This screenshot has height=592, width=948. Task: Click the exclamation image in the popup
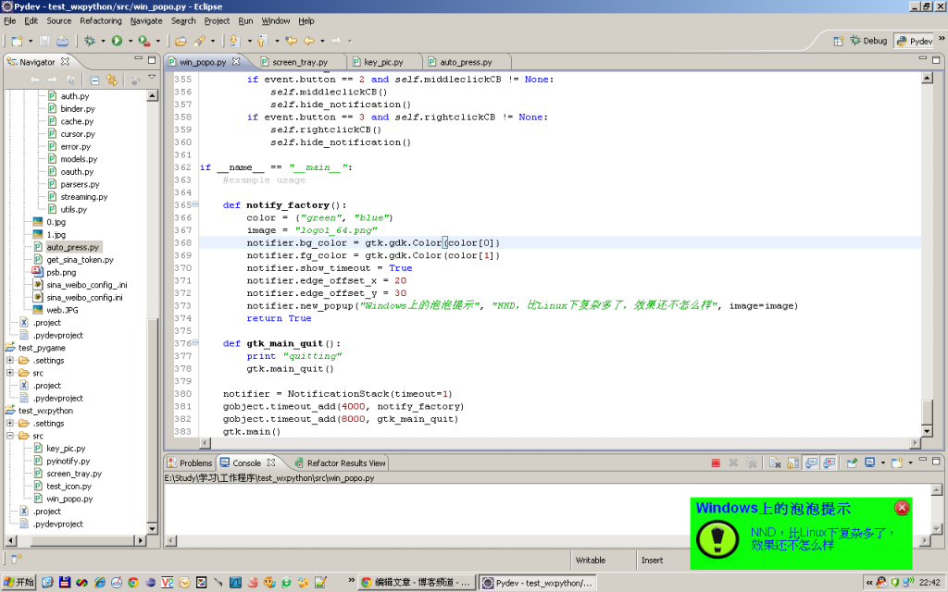pos(717,538)
